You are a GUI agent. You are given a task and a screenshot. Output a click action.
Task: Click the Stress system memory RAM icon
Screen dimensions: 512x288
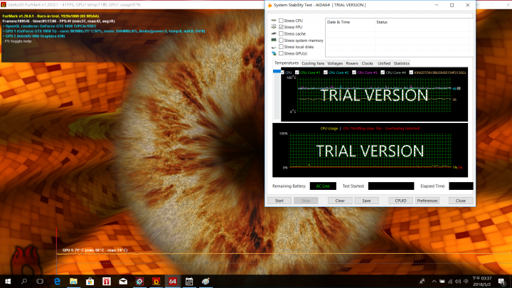pyautogui.click(x=274, y=40)
